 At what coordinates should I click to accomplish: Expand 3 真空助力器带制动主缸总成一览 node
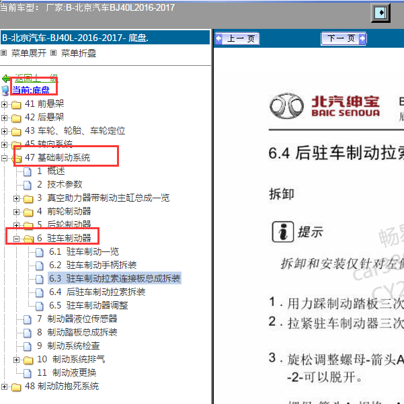[17, 198]
